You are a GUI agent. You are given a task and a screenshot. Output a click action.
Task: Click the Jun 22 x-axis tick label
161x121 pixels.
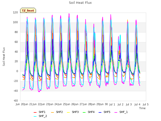coord(37,104)
